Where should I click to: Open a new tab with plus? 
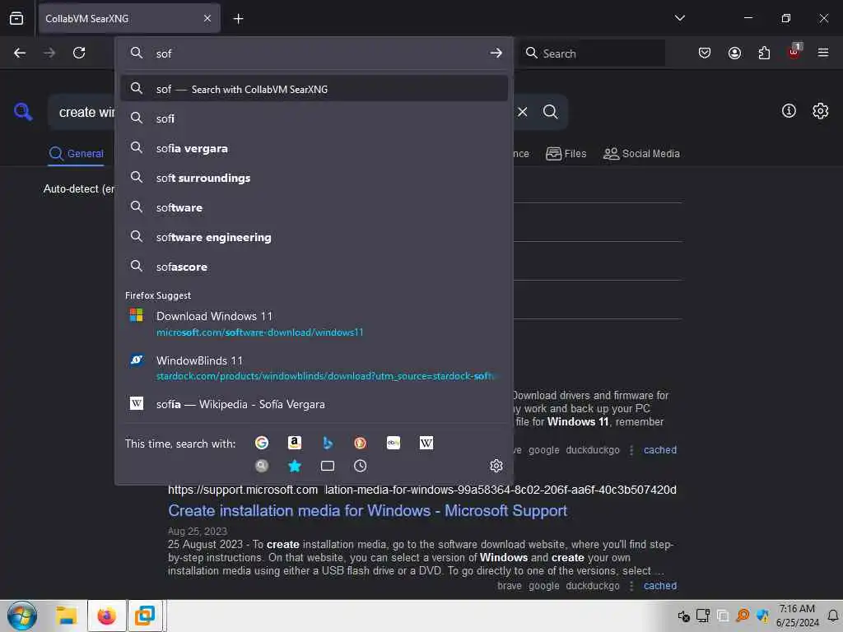(238, 19)
